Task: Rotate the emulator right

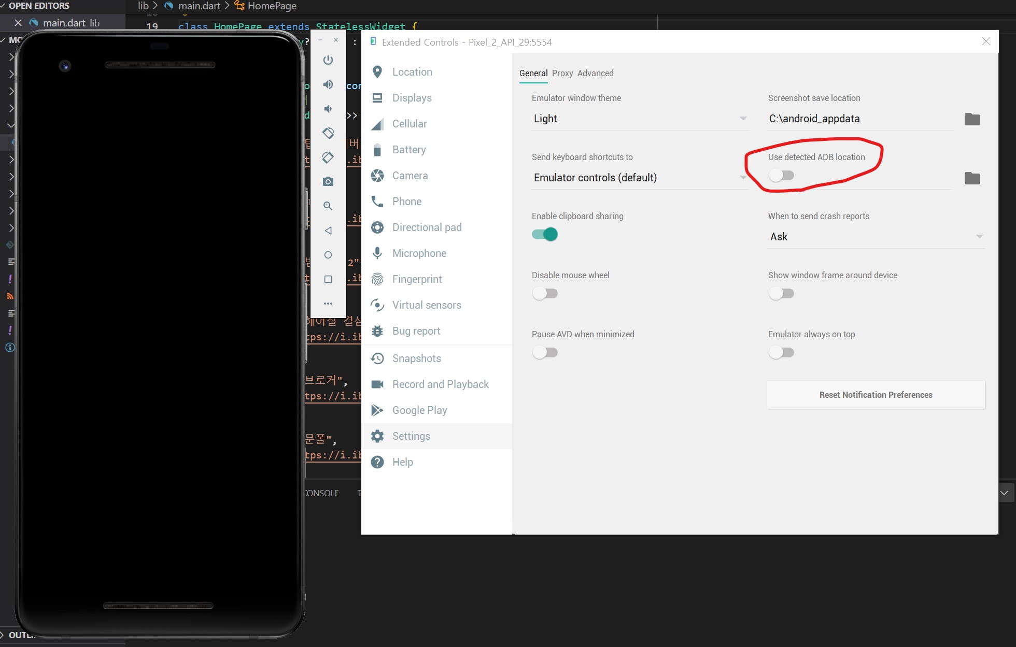Action: point(328,157)
